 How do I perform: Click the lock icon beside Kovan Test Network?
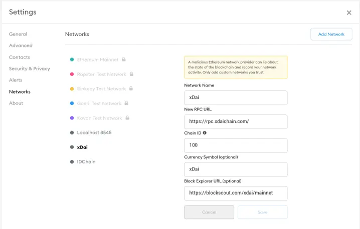(x=127, y=117)
